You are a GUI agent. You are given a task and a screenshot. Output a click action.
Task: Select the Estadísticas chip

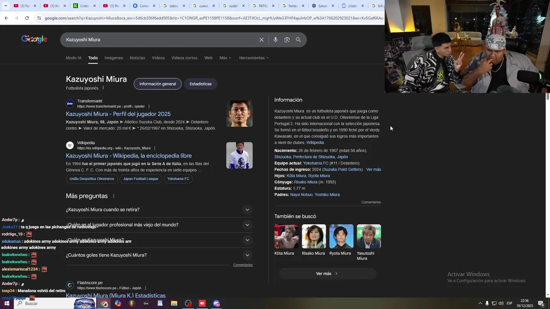201,84
